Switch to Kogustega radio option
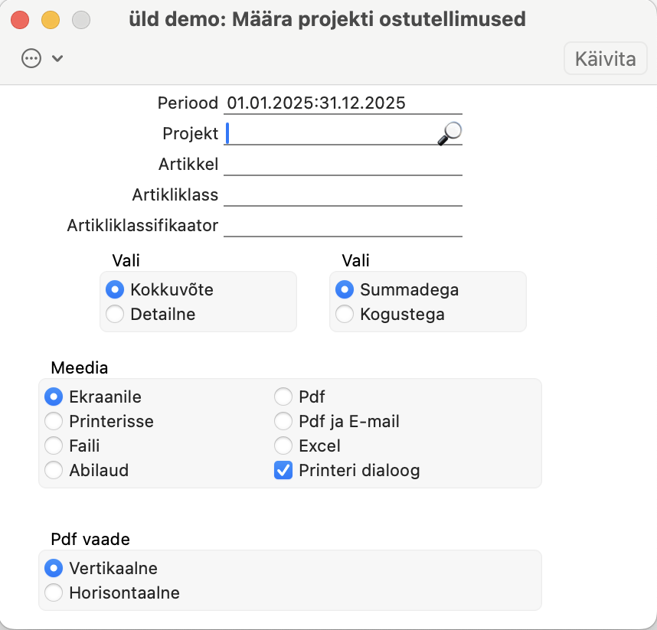 345,314
